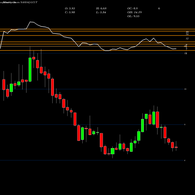The image size is (195, 195).
Task: Click the high value H: 6.68
Action: click(x=101, y=9)
